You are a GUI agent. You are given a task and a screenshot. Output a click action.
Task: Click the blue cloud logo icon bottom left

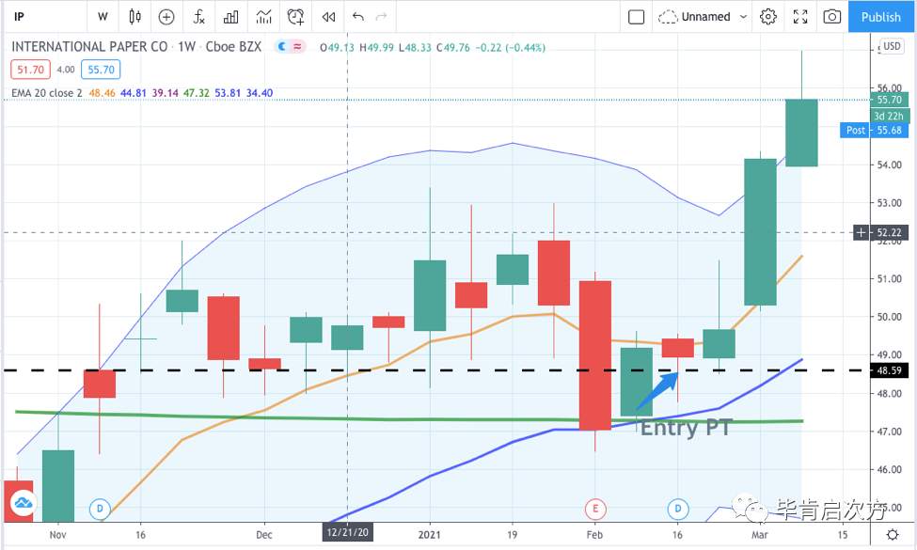[x=23, y=502]
